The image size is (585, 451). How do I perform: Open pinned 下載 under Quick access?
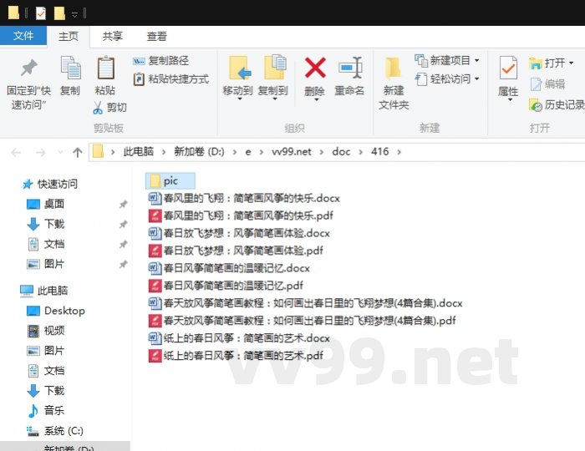pyautogui.click(x=45, y=224)
